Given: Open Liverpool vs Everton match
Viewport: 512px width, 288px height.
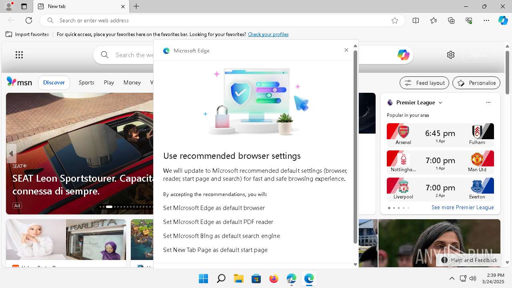Looking at the screenshot, I should 440,189.
